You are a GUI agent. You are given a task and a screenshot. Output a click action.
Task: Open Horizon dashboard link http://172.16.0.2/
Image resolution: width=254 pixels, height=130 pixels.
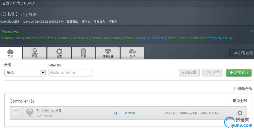[x=153, y=38]
